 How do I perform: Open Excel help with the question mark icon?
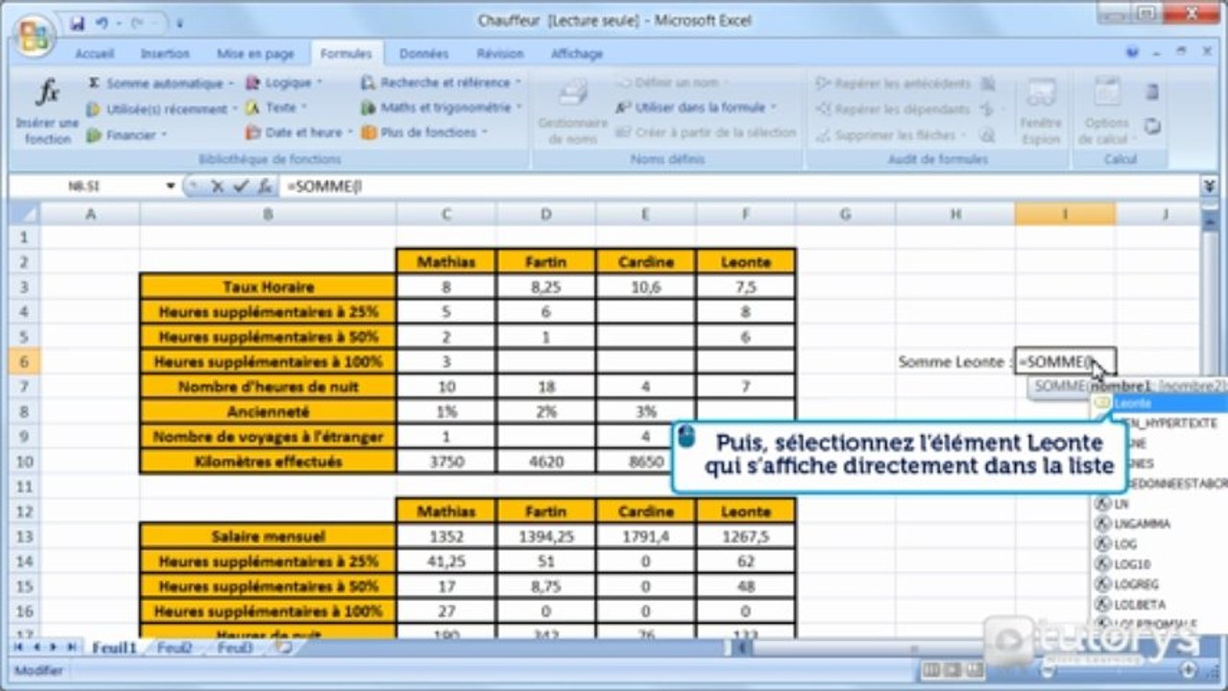[1133, 54]
